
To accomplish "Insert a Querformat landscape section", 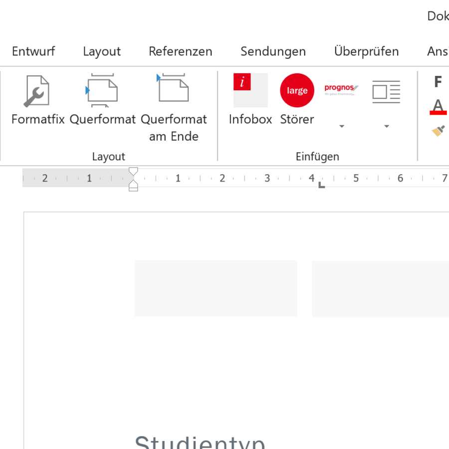I will tap(102, 99).
